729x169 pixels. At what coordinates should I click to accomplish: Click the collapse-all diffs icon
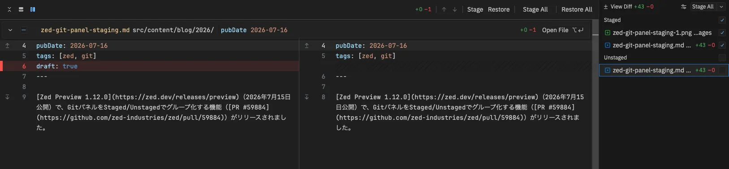pos(9,9)
